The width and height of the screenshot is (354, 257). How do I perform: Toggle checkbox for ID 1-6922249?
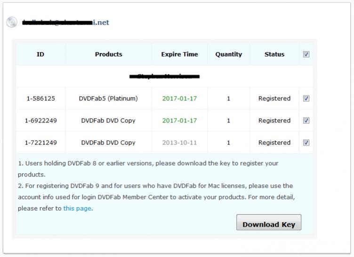(x=306, y=120)
